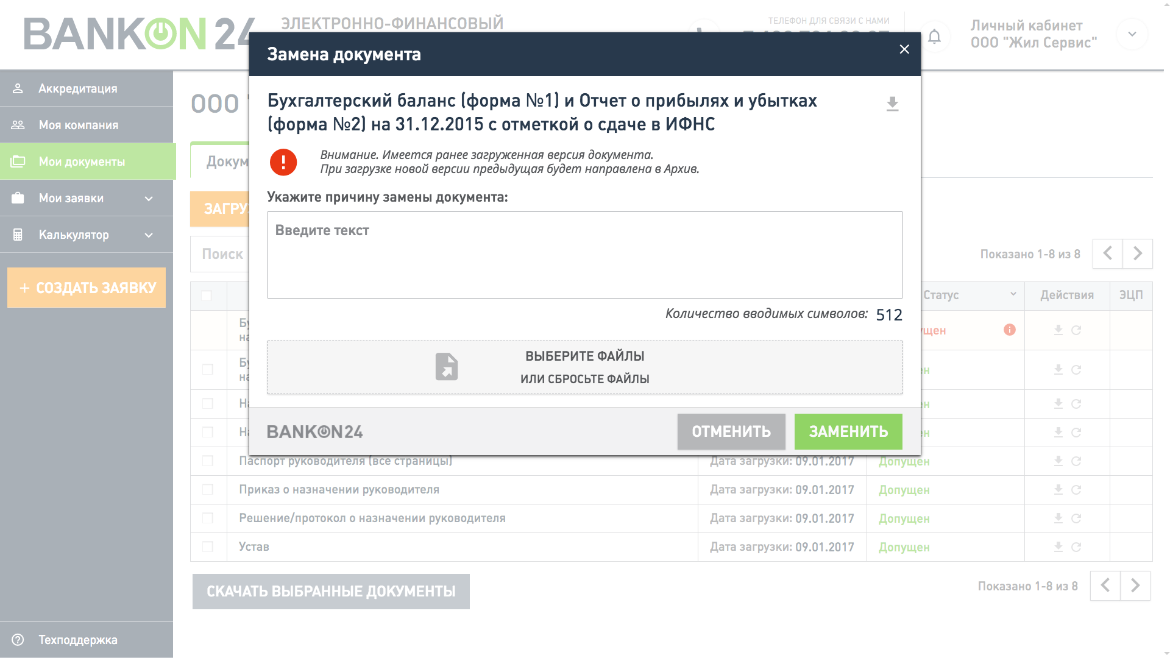Click replace icon in Устав row
Image resolution: width=1170 pixels, height=658 pixels.
1076,547
